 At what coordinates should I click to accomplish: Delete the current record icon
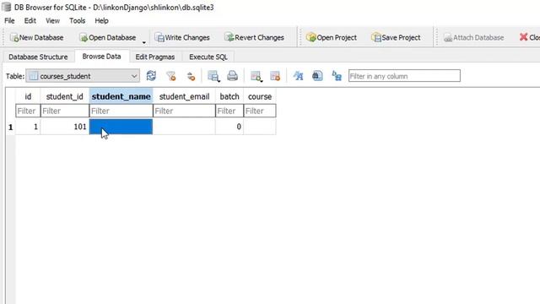pyautogui.click(x=275, y=76)
